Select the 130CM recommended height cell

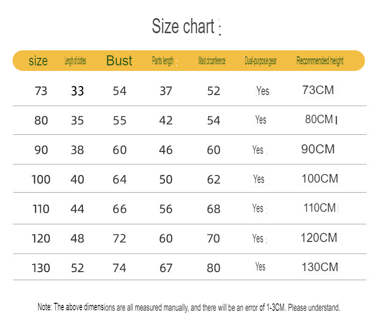tap(320, 267)
